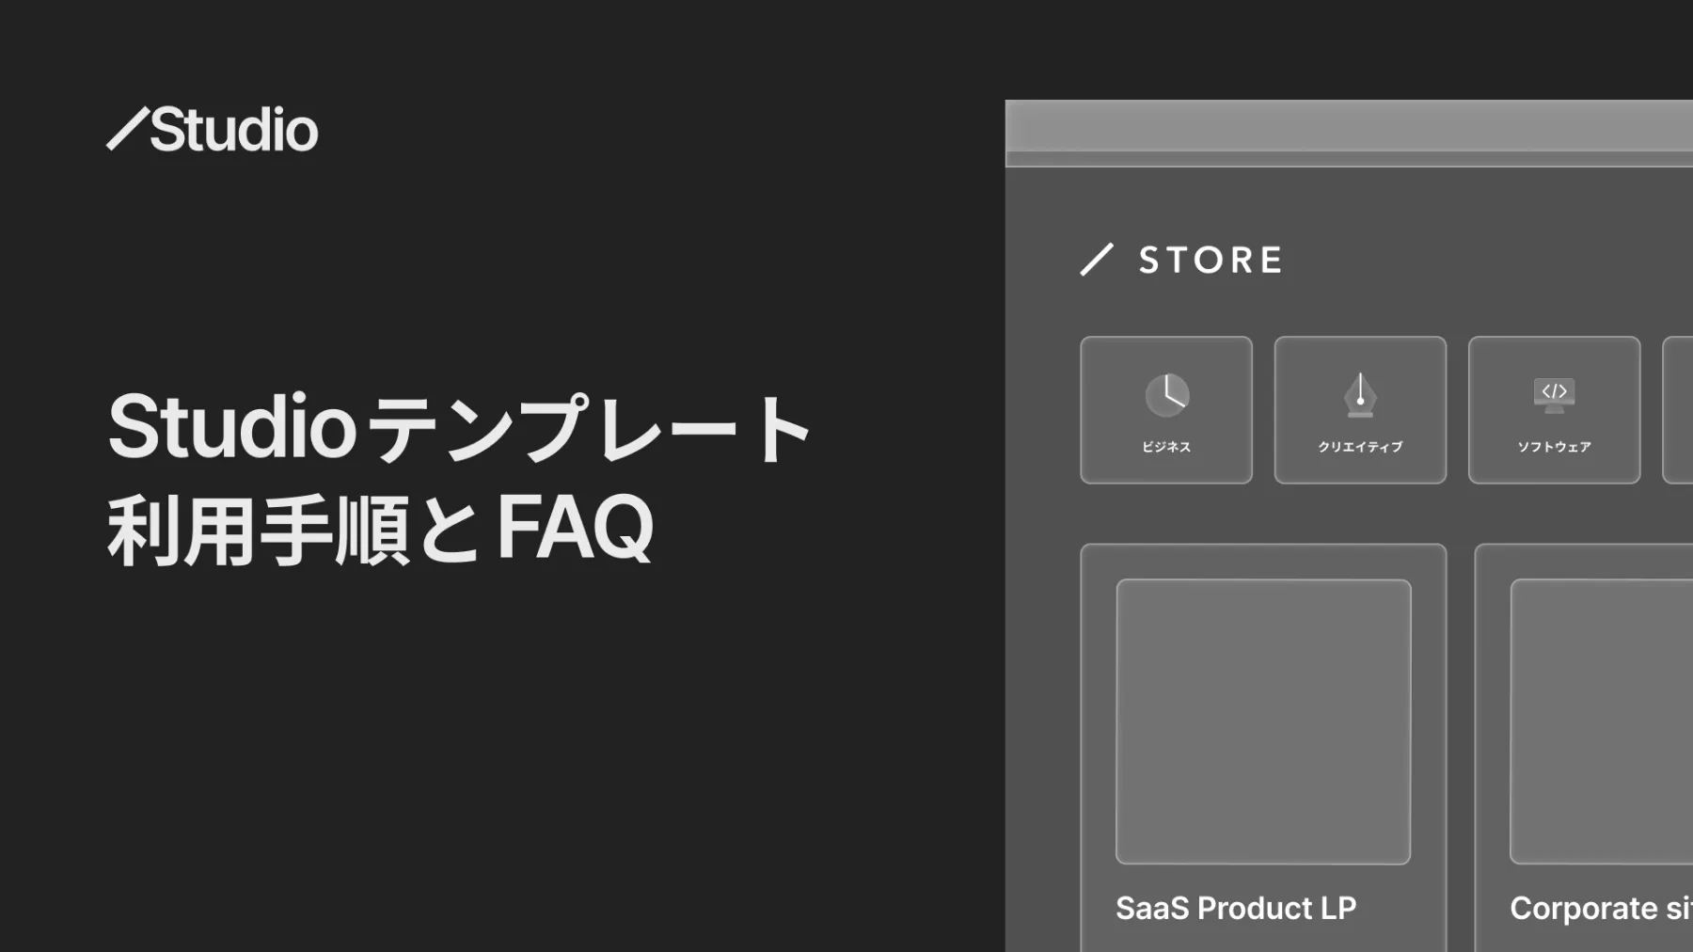Viewport: 1693px width, 952px height.
Task: Click the Corporate site title text
Action: point(1601,908)
